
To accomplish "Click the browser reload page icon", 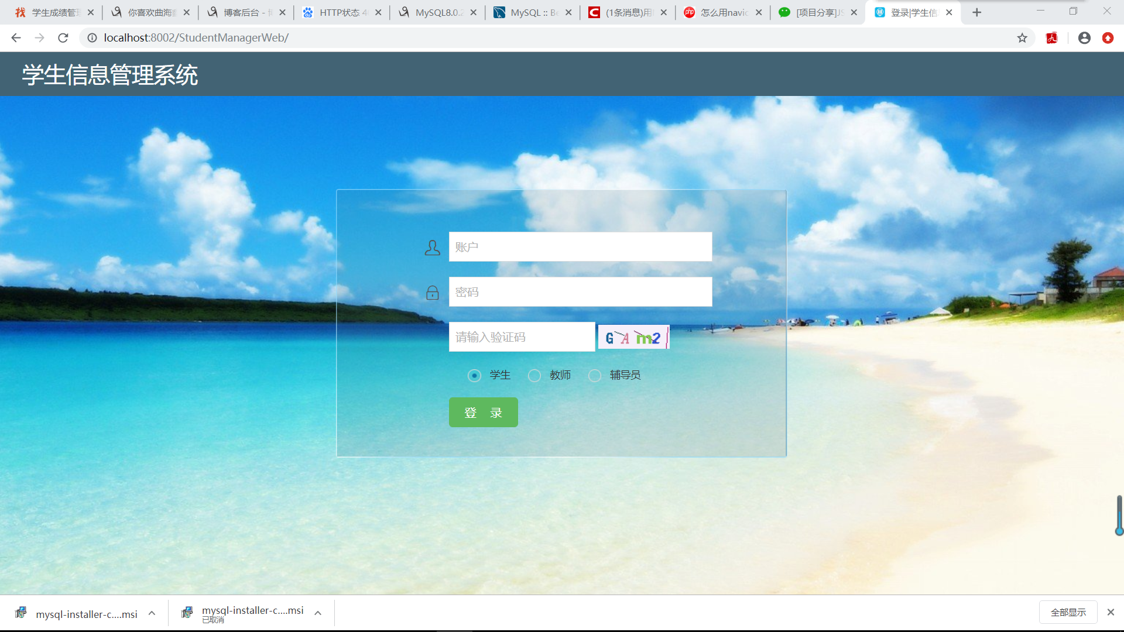I will pos(63,38).
